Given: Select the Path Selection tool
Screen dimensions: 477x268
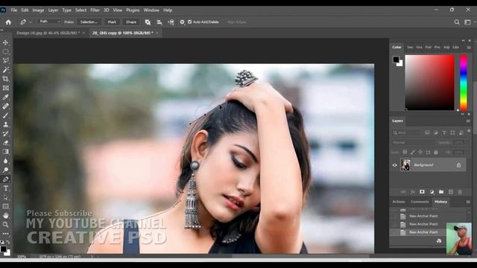Looking at the screenshot, I should 5,197.
